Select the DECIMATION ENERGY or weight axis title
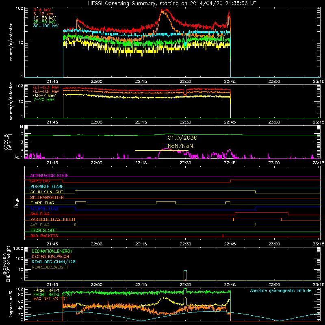Image resolution: width=325 pixels, height=325 pixels. click(x=6, y=264)
